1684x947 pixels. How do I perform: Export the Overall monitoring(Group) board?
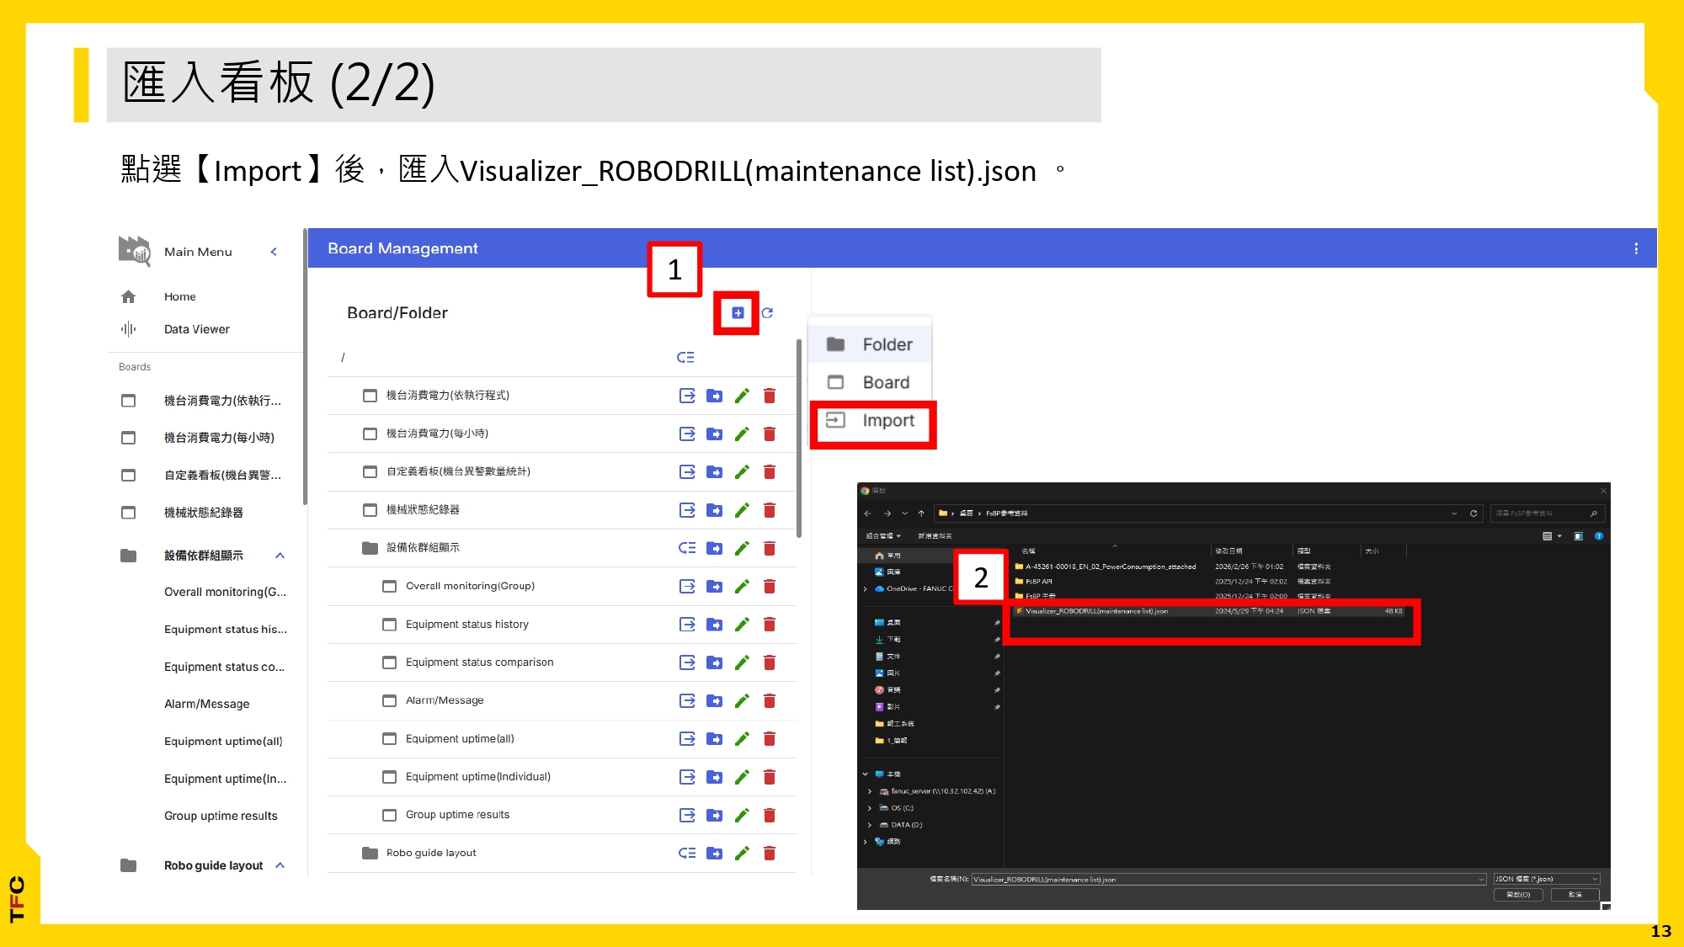click(x=687, y=586)
